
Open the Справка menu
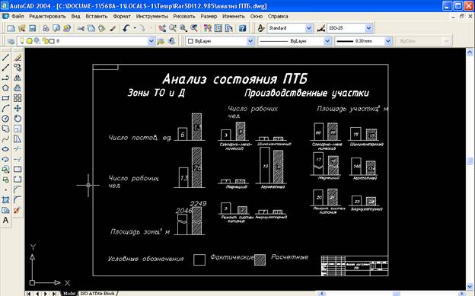point(278,17)
